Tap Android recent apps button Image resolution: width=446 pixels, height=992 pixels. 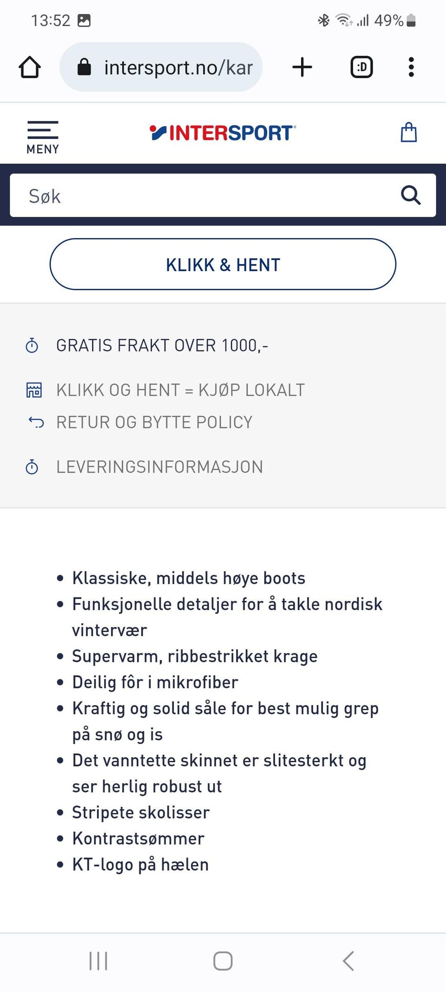pos(98,961)
